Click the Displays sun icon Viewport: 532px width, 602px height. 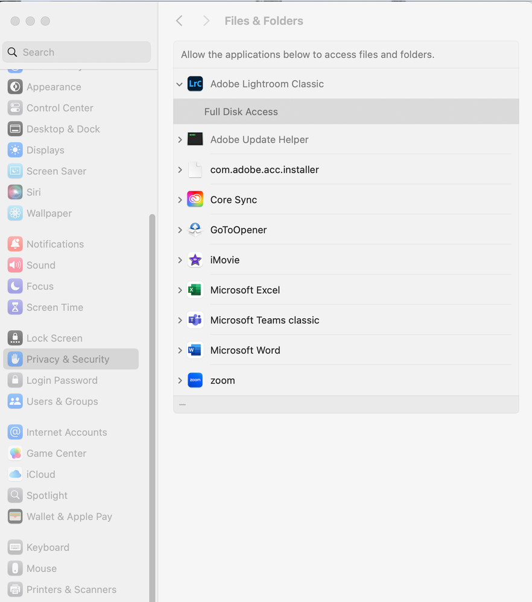pyautogui.click(x=15, y=150)
